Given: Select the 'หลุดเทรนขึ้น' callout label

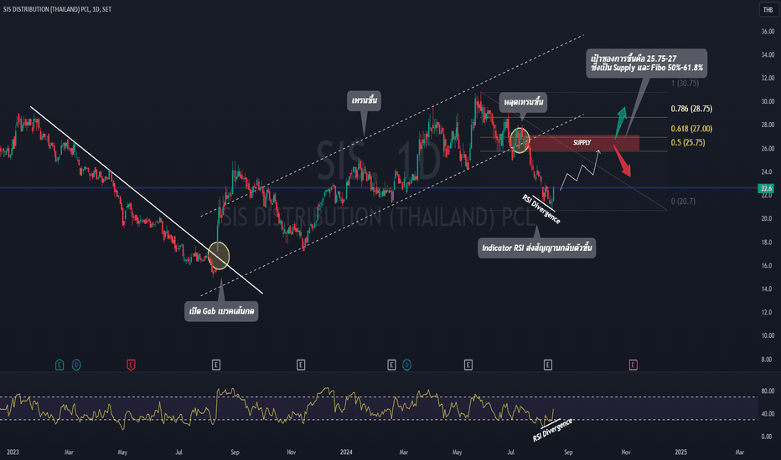Looking at the screenshot, I should tap(523, 102).
